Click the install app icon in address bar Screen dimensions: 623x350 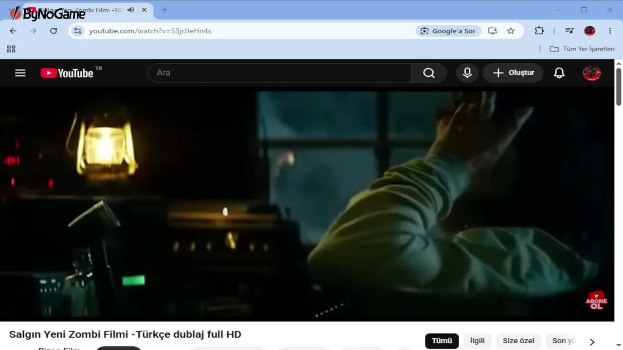(493, 31)
